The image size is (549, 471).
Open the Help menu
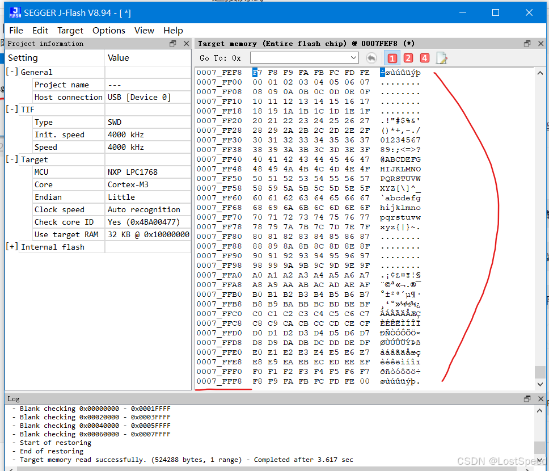174,31
